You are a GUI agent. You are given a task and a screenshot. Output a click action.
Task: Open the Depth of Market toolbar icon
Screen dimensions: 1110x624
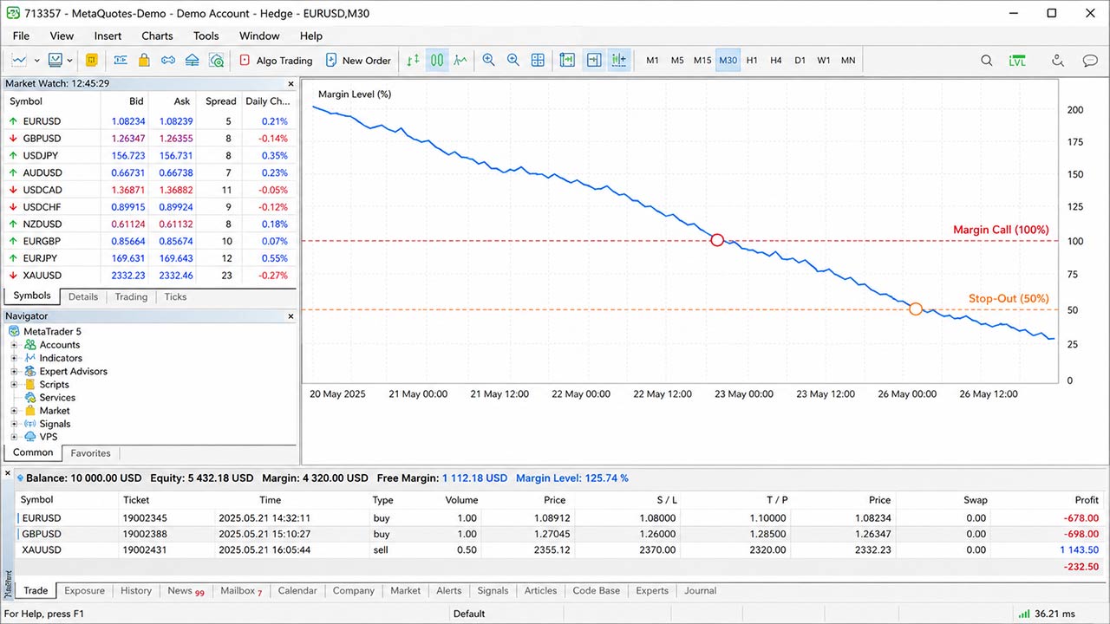[193, 61]
